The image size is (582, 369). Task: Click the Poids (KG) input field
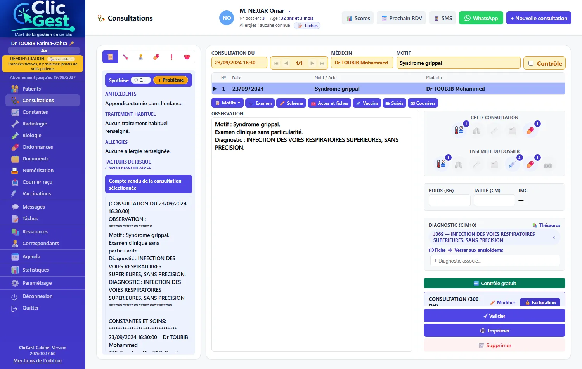coord(449,200)
